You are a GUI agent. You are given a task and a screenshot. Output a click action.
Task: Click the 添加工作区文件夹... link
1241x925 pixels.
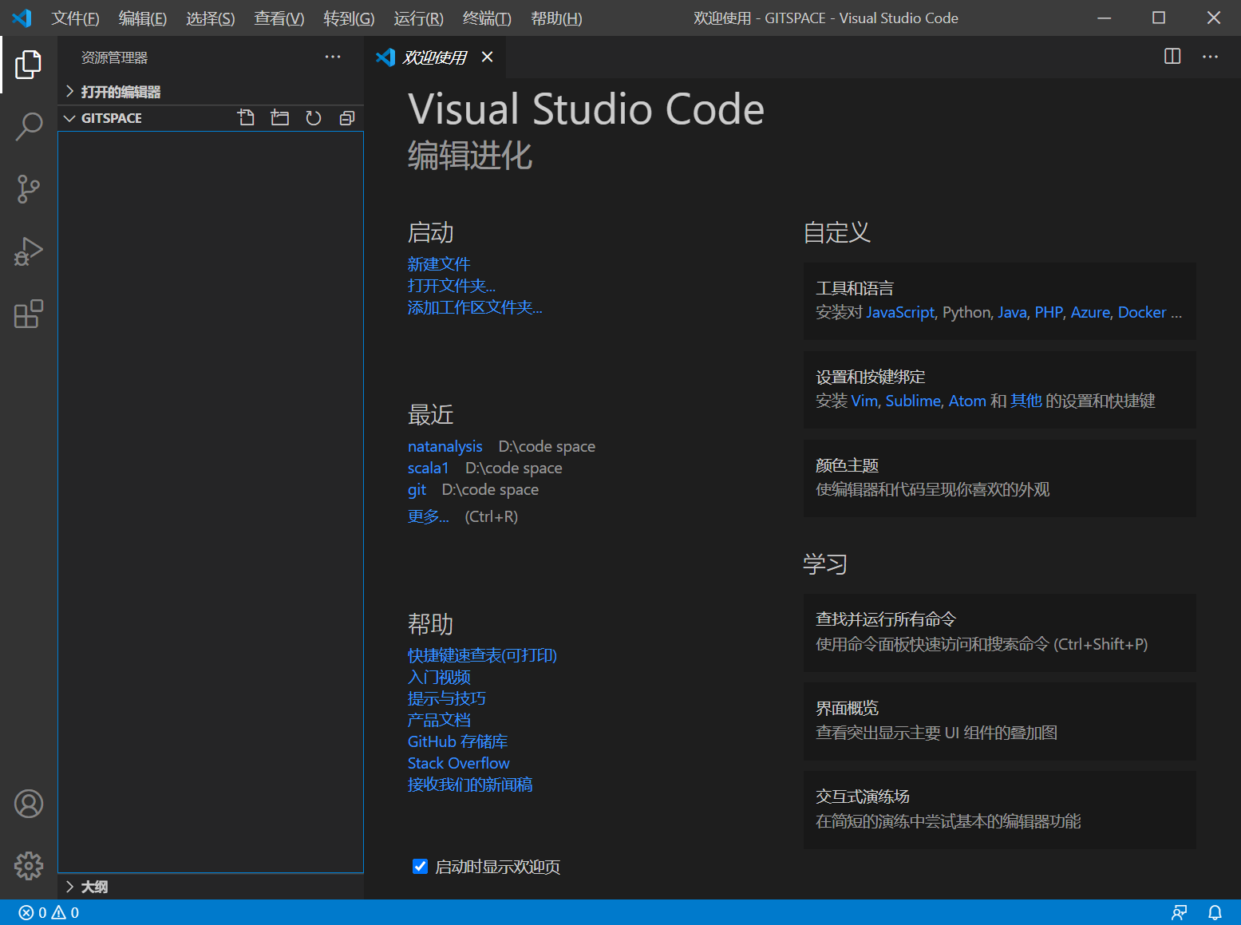pos(475,307)
